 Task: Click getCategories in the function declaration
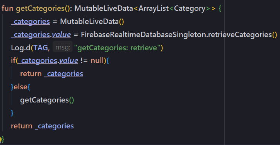[x=40, y=9]
